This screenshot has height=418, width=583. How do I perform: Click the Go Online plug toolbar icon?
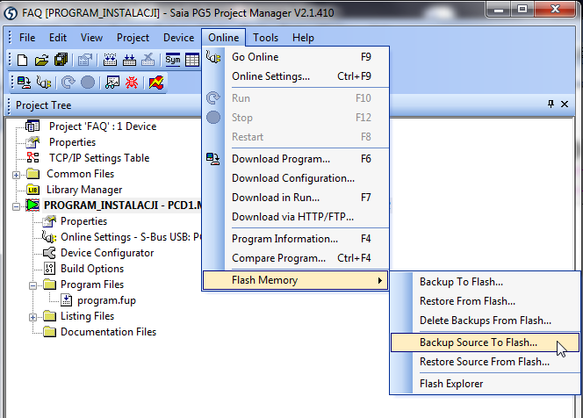44,83
